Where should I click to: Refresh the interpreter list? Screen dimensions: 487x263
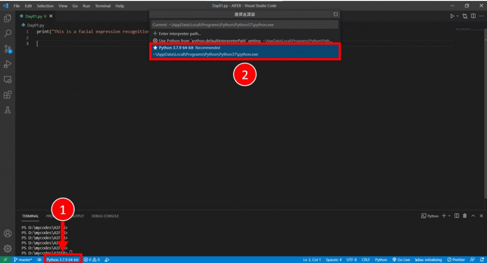click(335, 14)
